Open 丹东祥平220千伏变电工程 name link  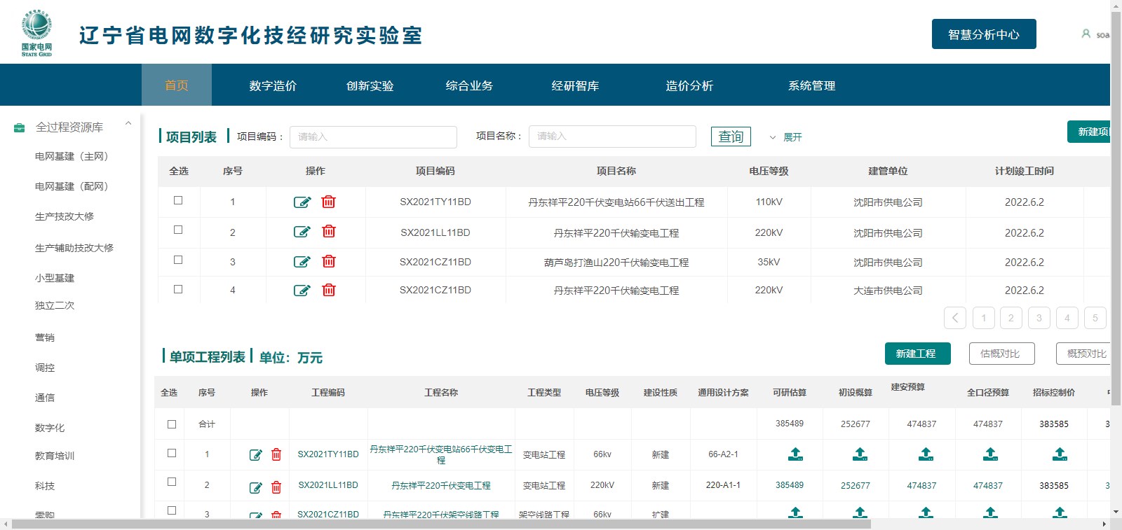coord(441,485)
